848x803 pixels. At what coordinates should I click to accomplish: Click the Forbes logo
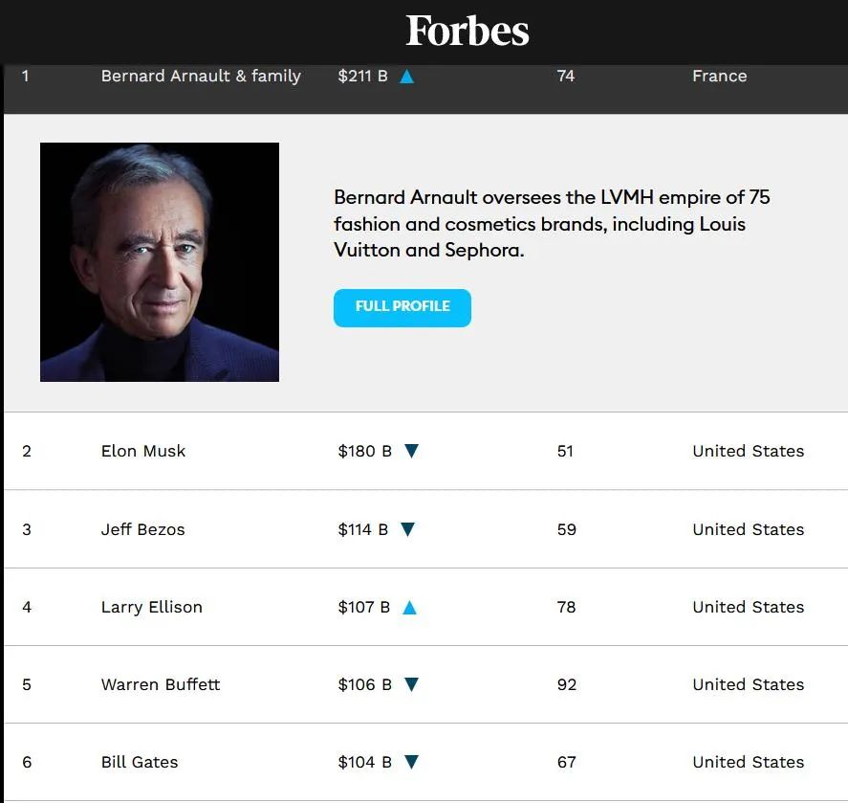467,31
